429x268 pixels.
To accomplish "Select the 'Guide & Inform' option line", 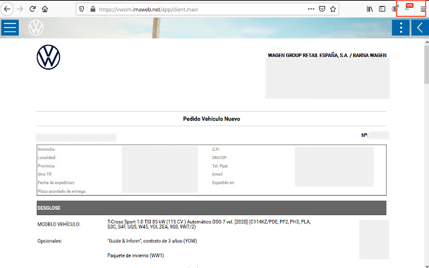I will tap(152, 241).
